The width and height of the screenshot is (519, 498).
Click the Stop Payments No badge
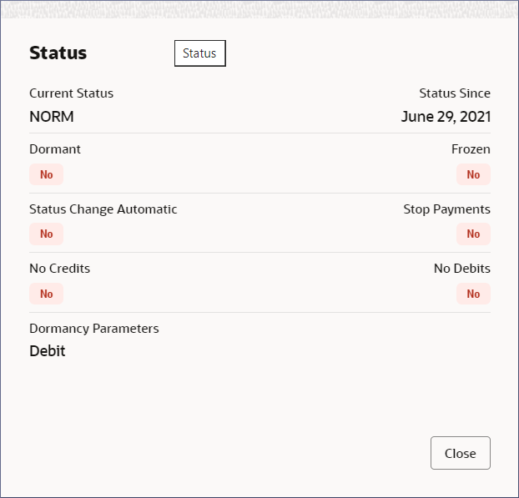[473, 234]
